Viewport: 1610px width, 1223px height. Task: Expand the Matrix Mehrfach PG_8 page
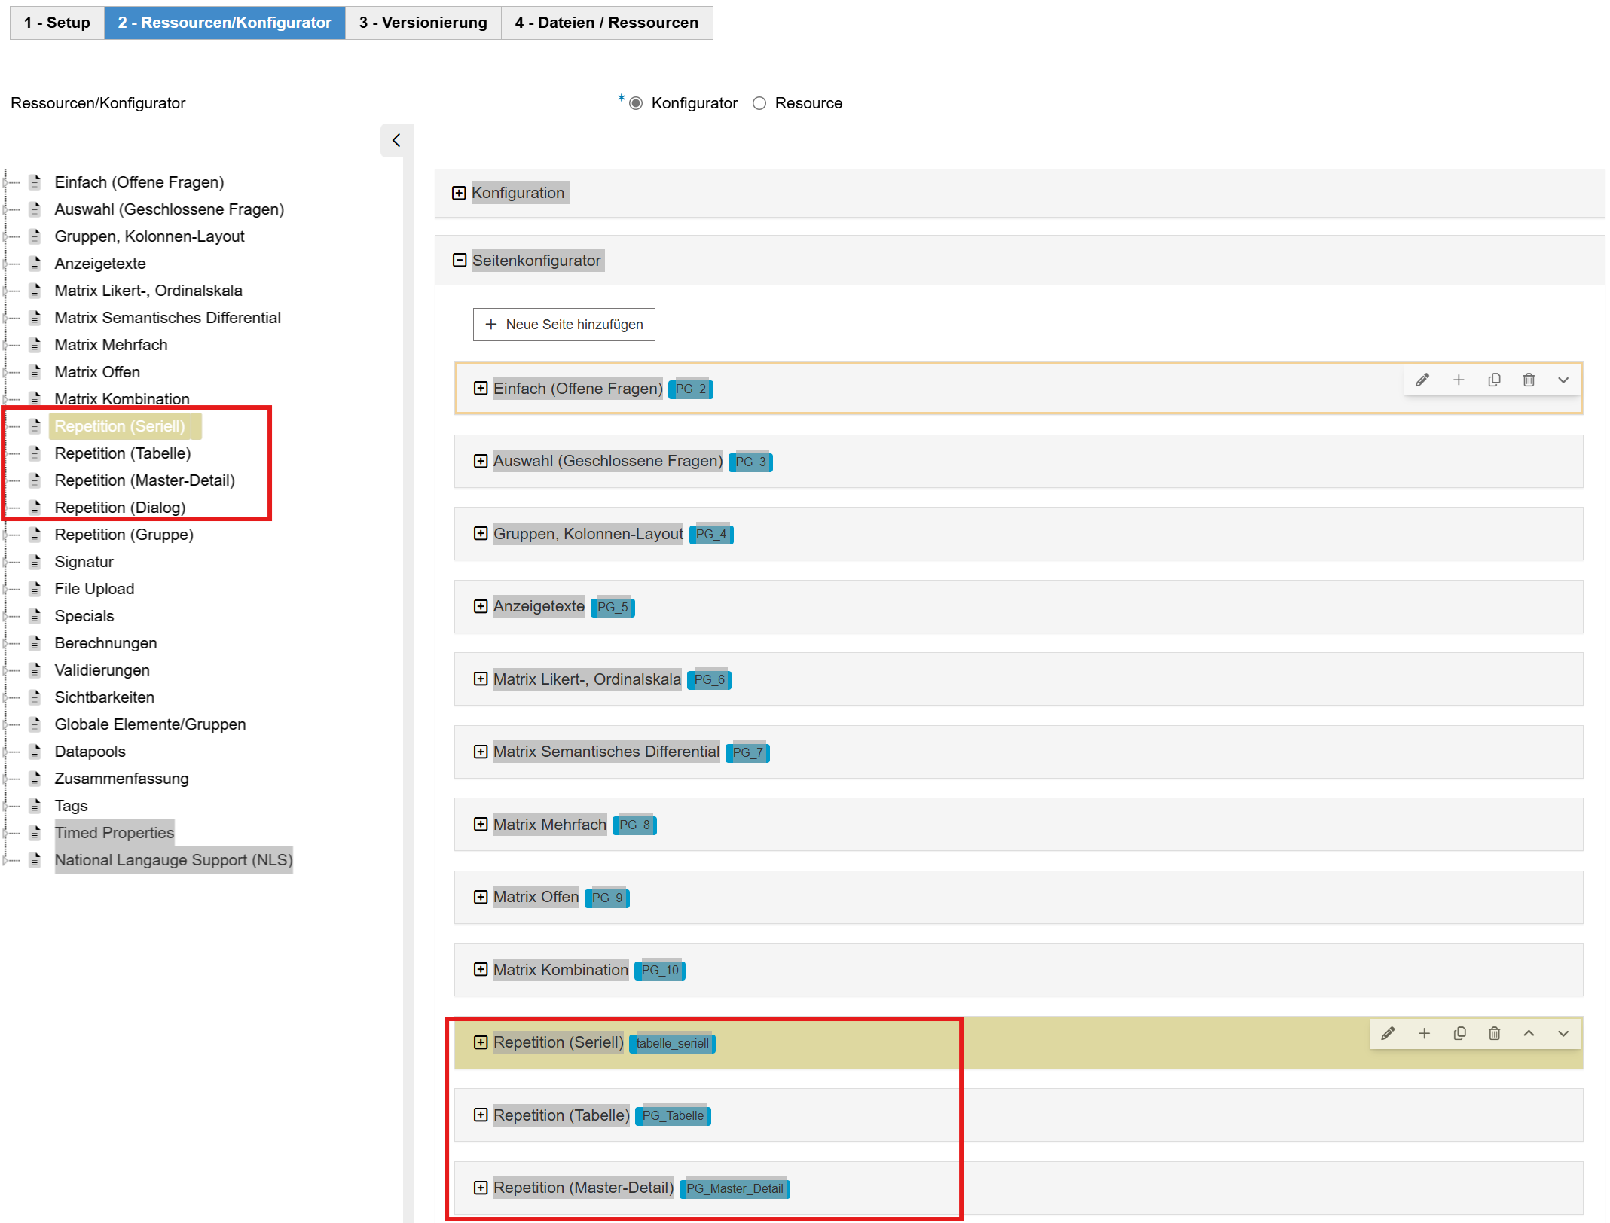[x=481, y=824]
